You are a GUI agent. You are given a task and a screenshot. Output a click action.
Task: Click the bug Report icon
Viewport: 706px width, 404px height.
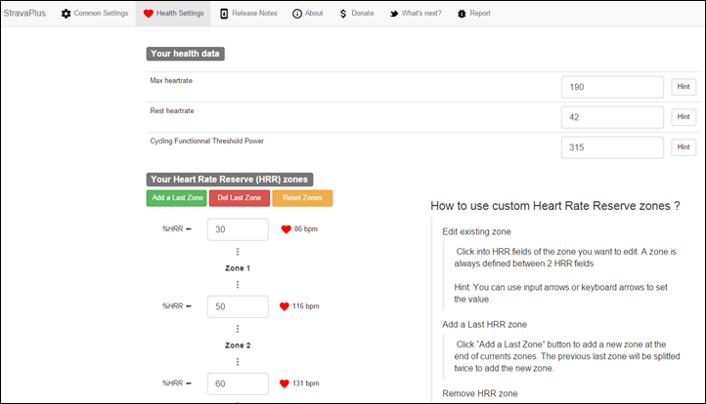(462, 14)
